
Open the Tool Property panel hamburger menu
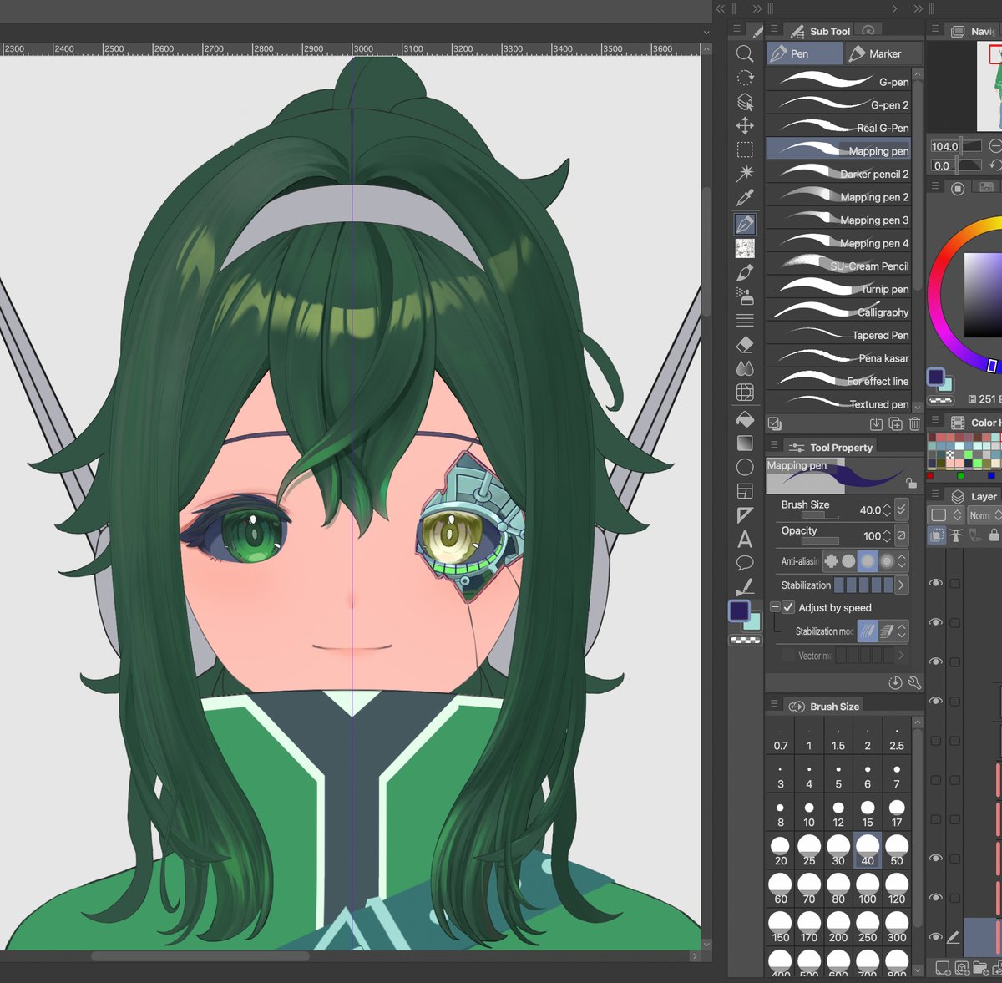[x=774, y=446]
